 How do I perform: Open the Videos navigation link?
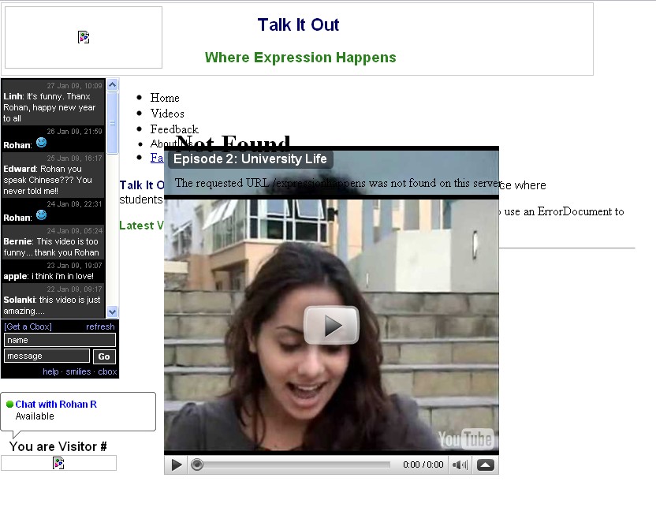167,114
